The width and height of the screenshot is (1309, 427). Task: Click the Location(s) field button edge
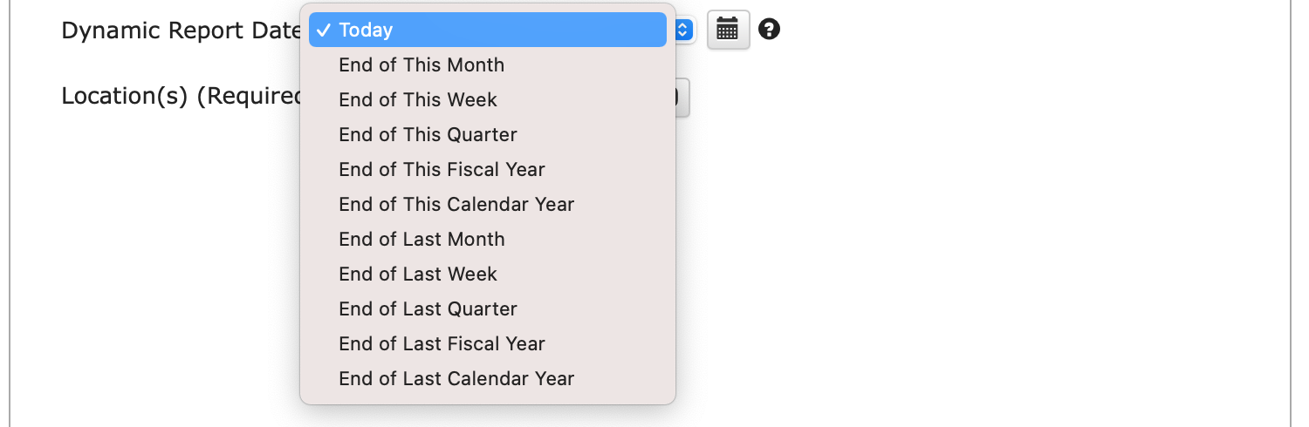683,97
